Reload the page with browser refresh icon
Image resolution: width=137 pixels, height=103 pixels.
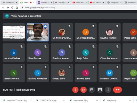click(x=12, y=7)
